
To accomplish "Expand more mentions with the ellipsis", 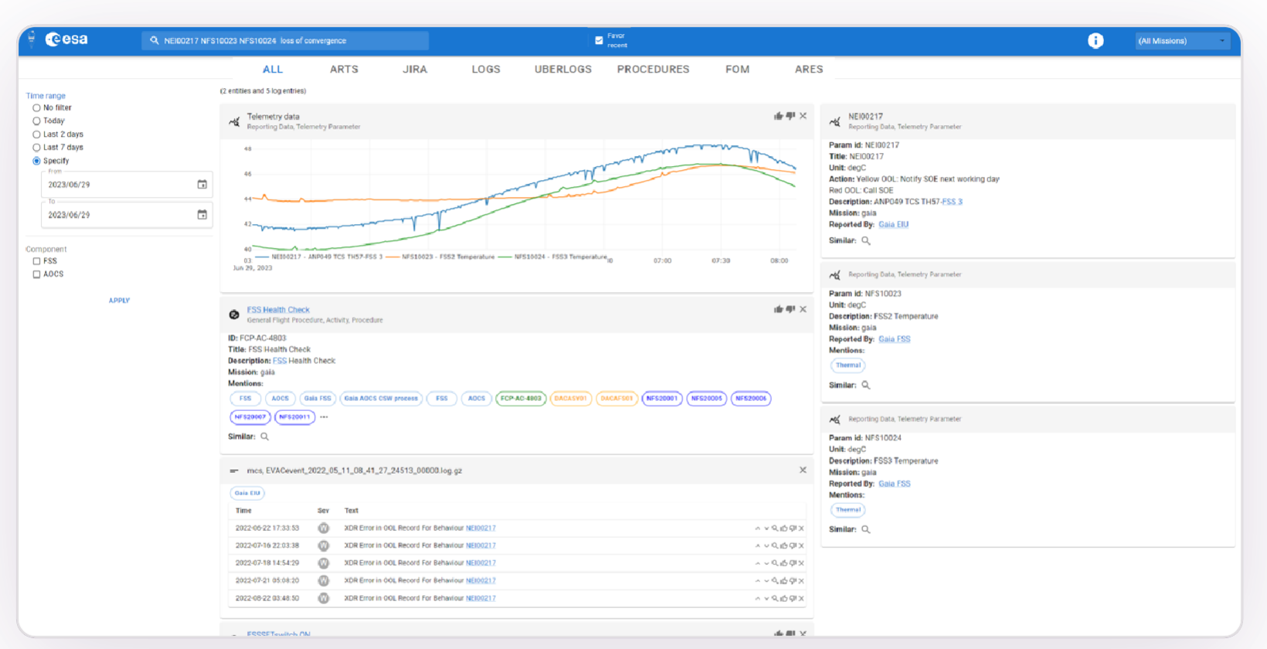I will (324, 417).
